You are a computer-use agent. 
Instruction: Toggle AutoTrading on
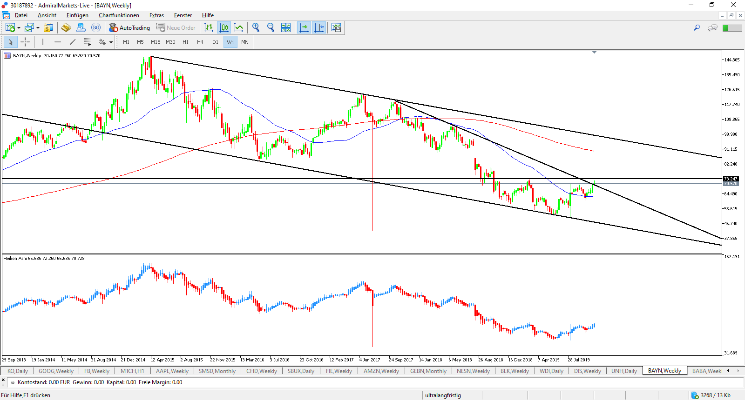[x=129, y=28]
